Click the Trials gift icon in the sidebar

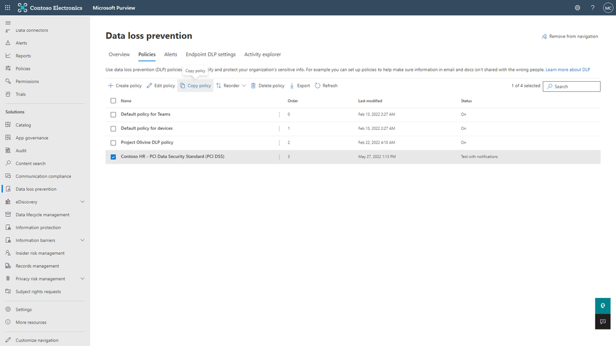8,94
